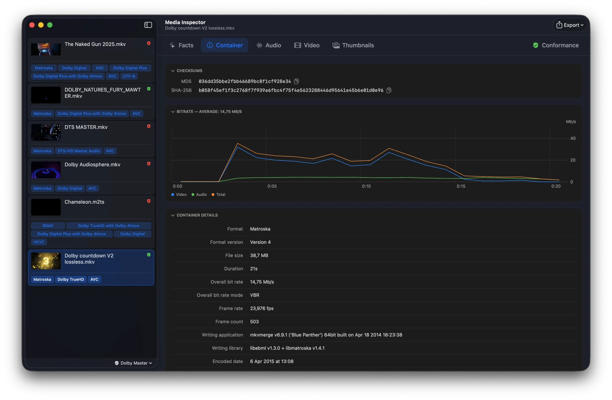The height and width of the screenshot is (400, 612).
Task: Click the red status icon on Chameleon.m2ts
Action: (149, 201)
